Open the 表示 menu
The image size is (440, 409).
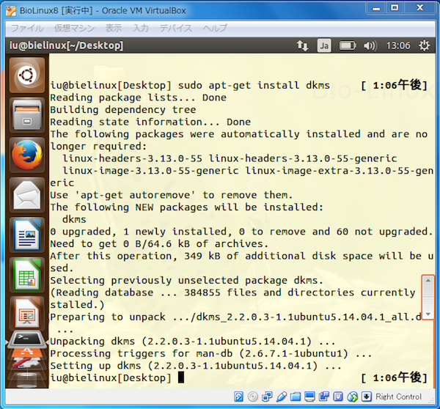click(114, 28)
